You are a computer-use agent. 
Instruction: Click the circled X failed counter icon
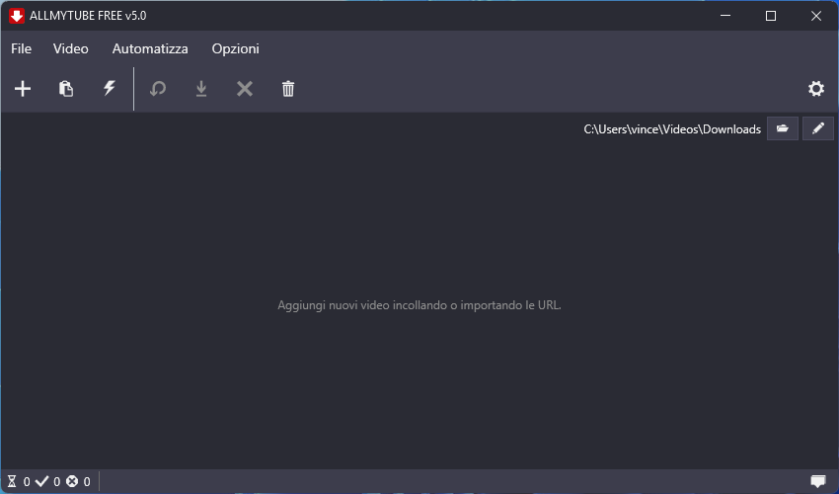(72, 481)
